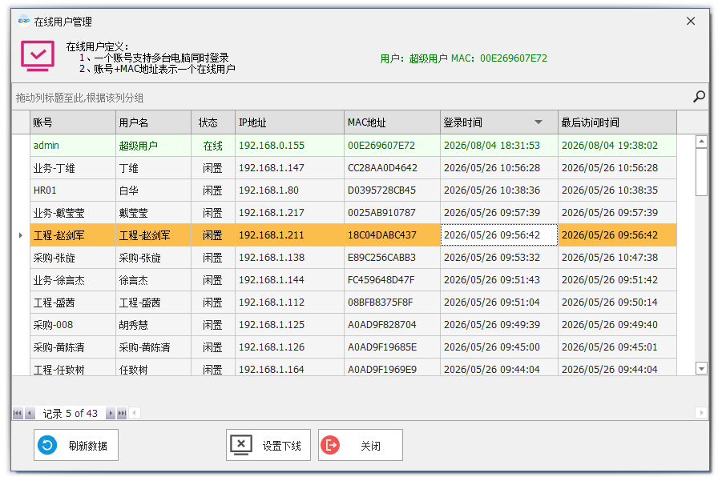Screen dimensions: 718x477
Task: Click last access time 2026/08/04 19:38:02
Action: coord(617,146)
